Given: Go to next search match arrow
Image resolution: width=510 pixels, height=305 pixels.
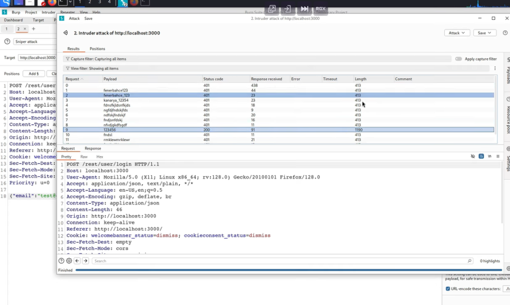Looking at the screenshot, I should (x=86, y=261).
